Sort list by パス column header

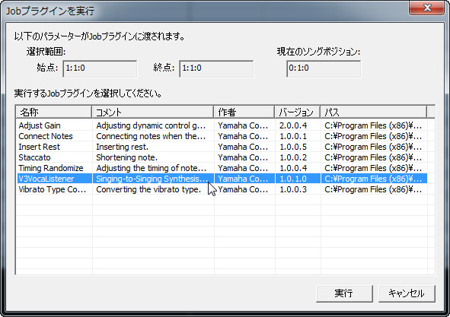[374, 112]
